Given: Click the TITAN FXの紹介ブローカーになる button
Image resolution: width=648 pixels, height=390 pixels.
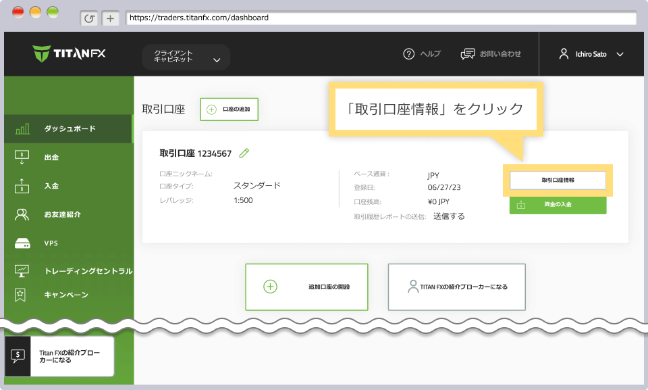Looking at the screenshot, I should point(457,287).
